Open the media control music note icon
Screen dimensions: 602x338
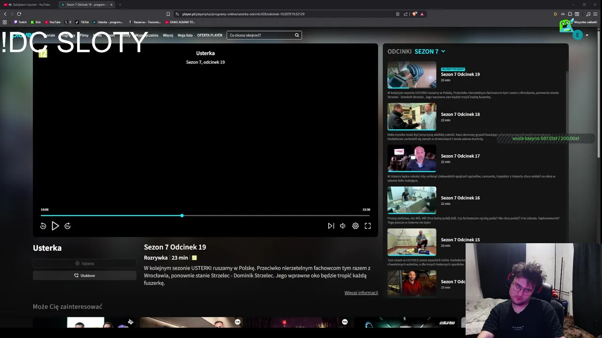588,14
